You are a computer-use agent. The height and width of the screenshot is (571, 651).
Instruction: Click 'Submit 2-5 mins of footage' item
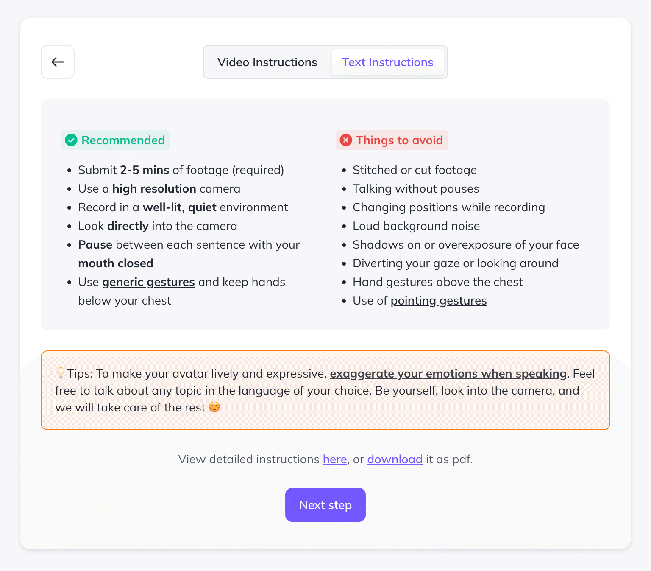[181, 170]
